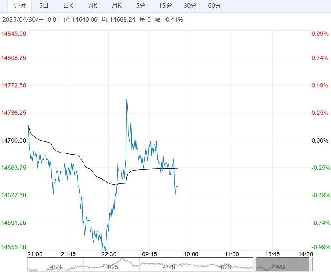Click the 14627.50 price axis label
Screen dimensions: 331x273
tap(14, 195)
